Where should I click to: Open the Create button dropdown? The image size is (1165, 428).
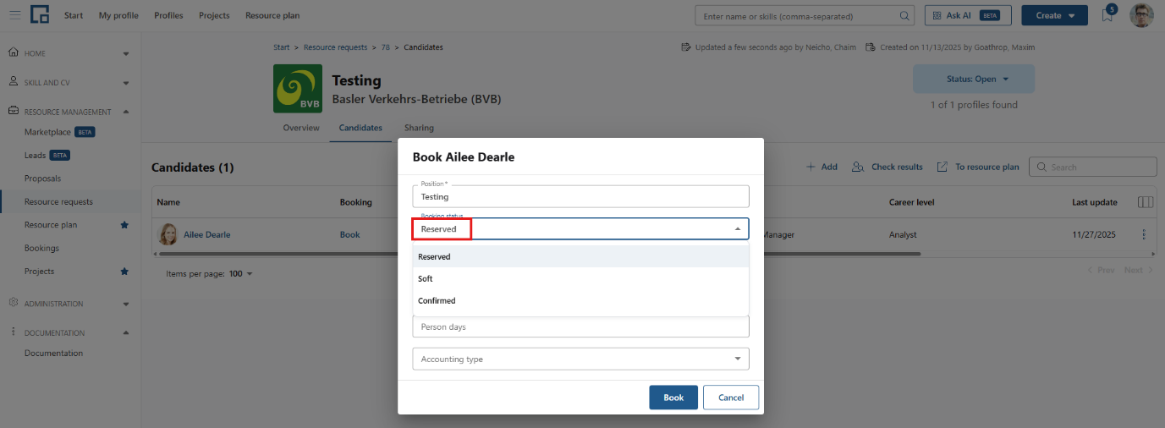1055,15
